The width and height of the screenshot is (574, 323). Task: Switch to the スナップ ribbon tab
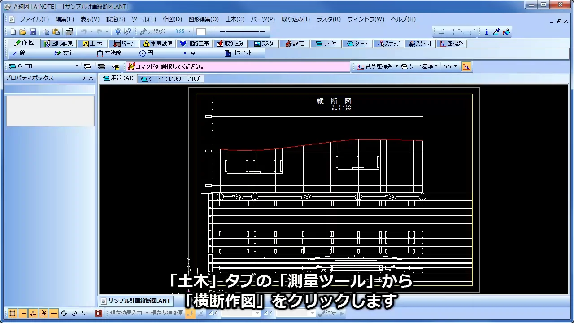point(390,44)
